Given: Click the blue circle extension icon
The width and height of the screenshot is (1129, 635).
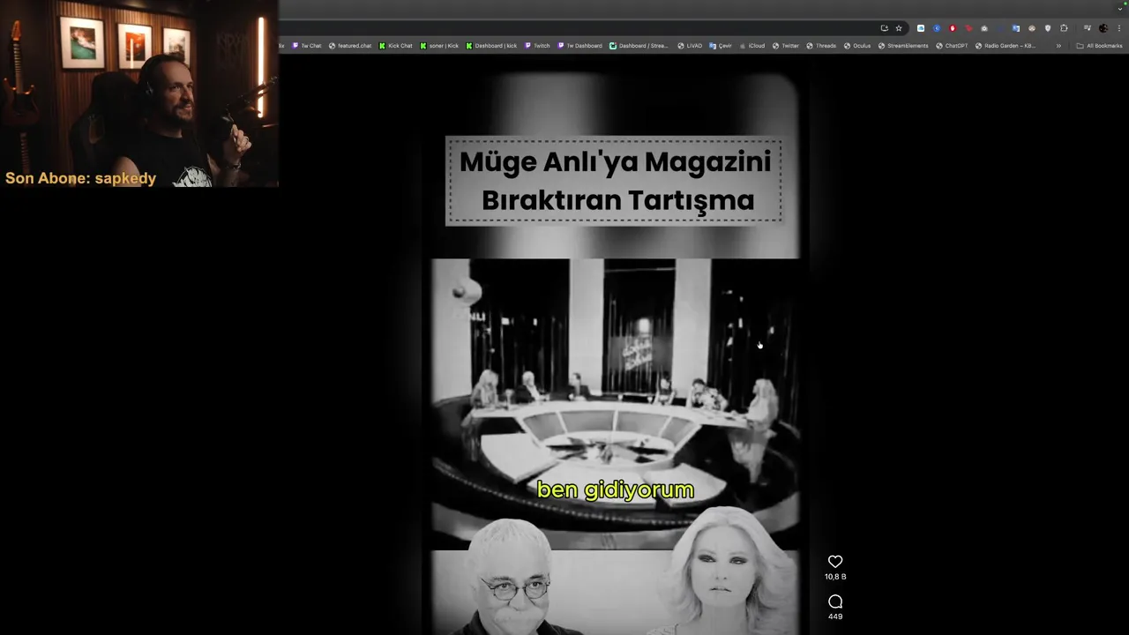Looking at the screenshot, I should [x=937, y=28].
